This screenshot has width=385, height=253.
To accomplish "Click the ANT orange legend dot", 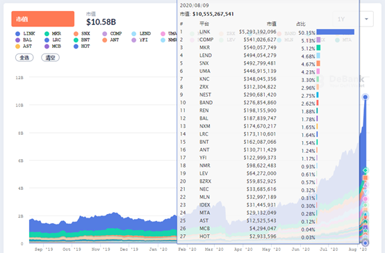I will pyautogui.click(x=105, y=40).
